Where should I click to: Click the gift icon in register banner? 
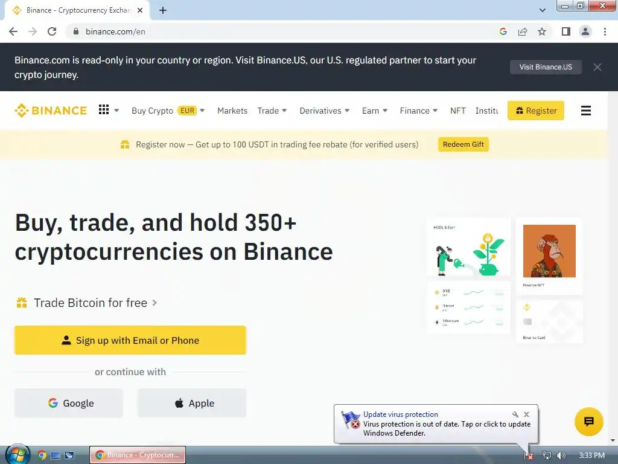click(x=125, y=144)
